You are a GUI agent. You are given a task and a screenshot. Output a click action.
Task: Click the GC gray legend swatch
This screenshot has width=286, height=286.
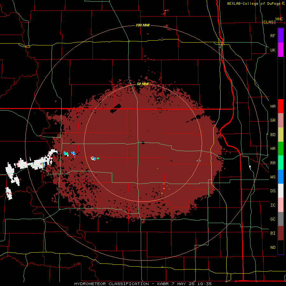click(281, 219)
